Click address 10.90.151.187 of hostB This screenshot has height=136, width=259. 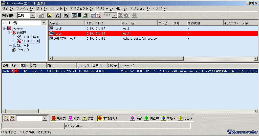(95, 28)
